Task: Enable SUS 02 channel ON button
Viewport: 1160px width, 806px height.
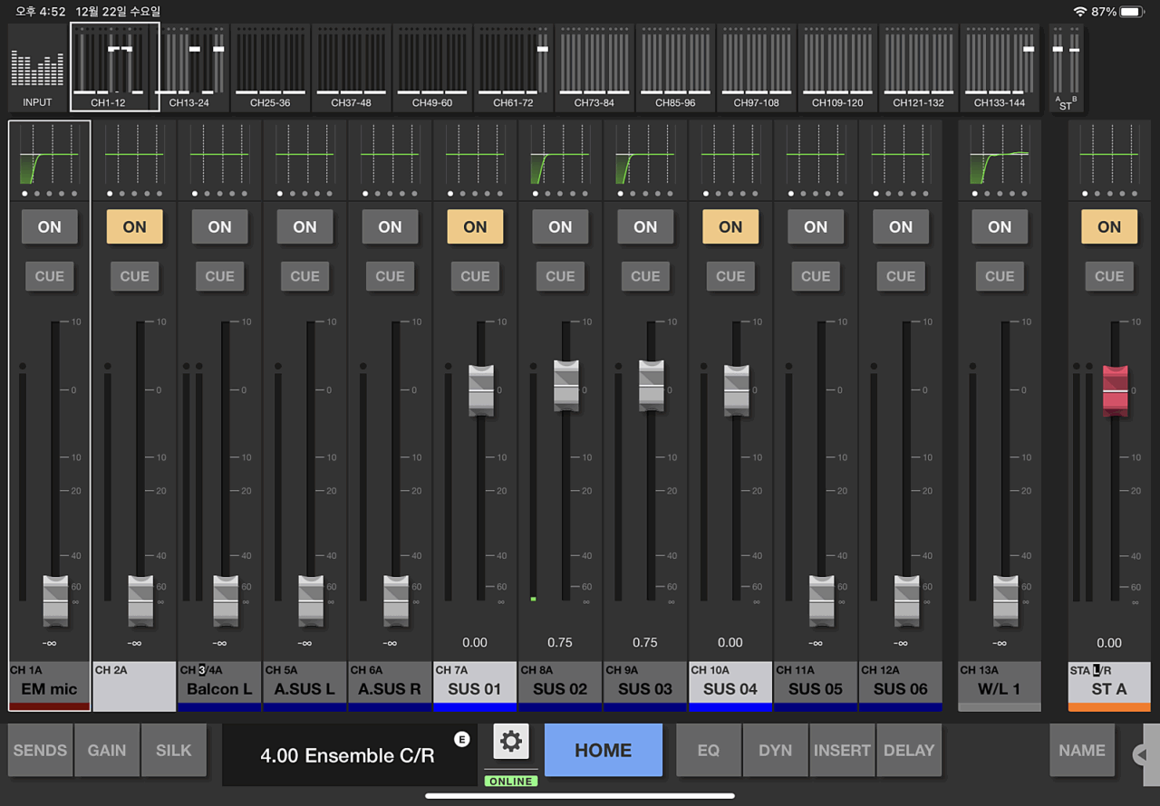Action: tap(561, 227)
